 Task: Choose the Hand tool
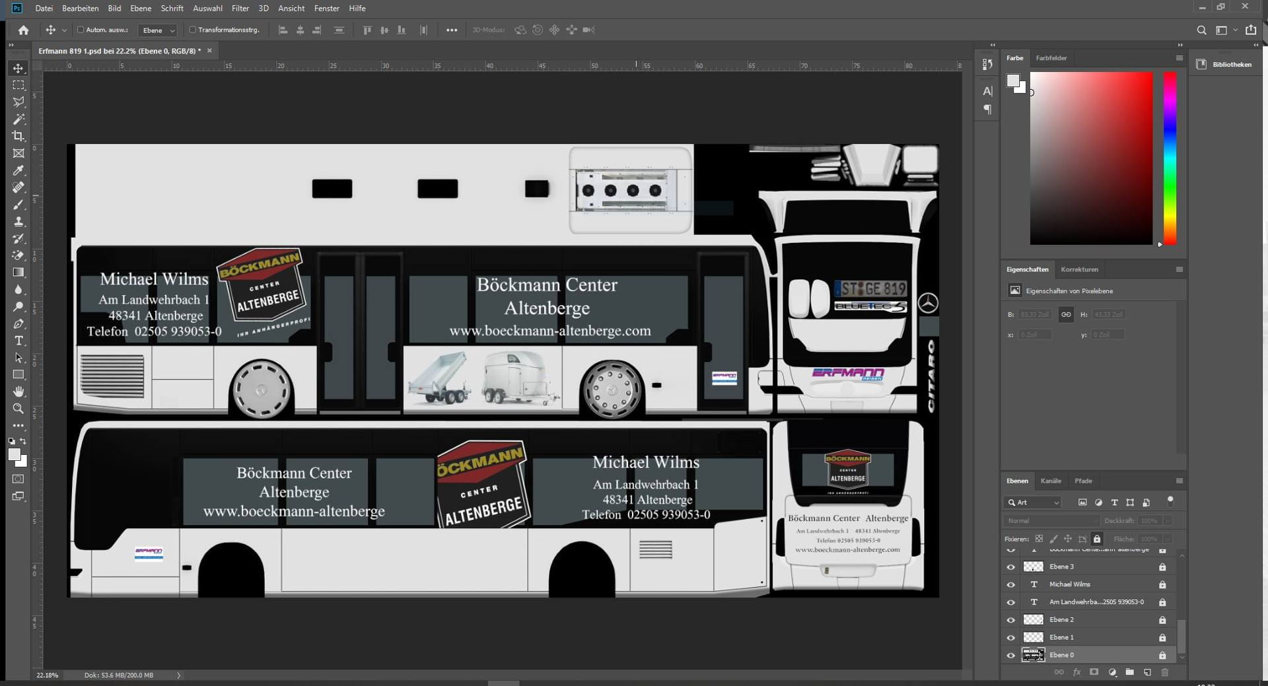[18, 392]
